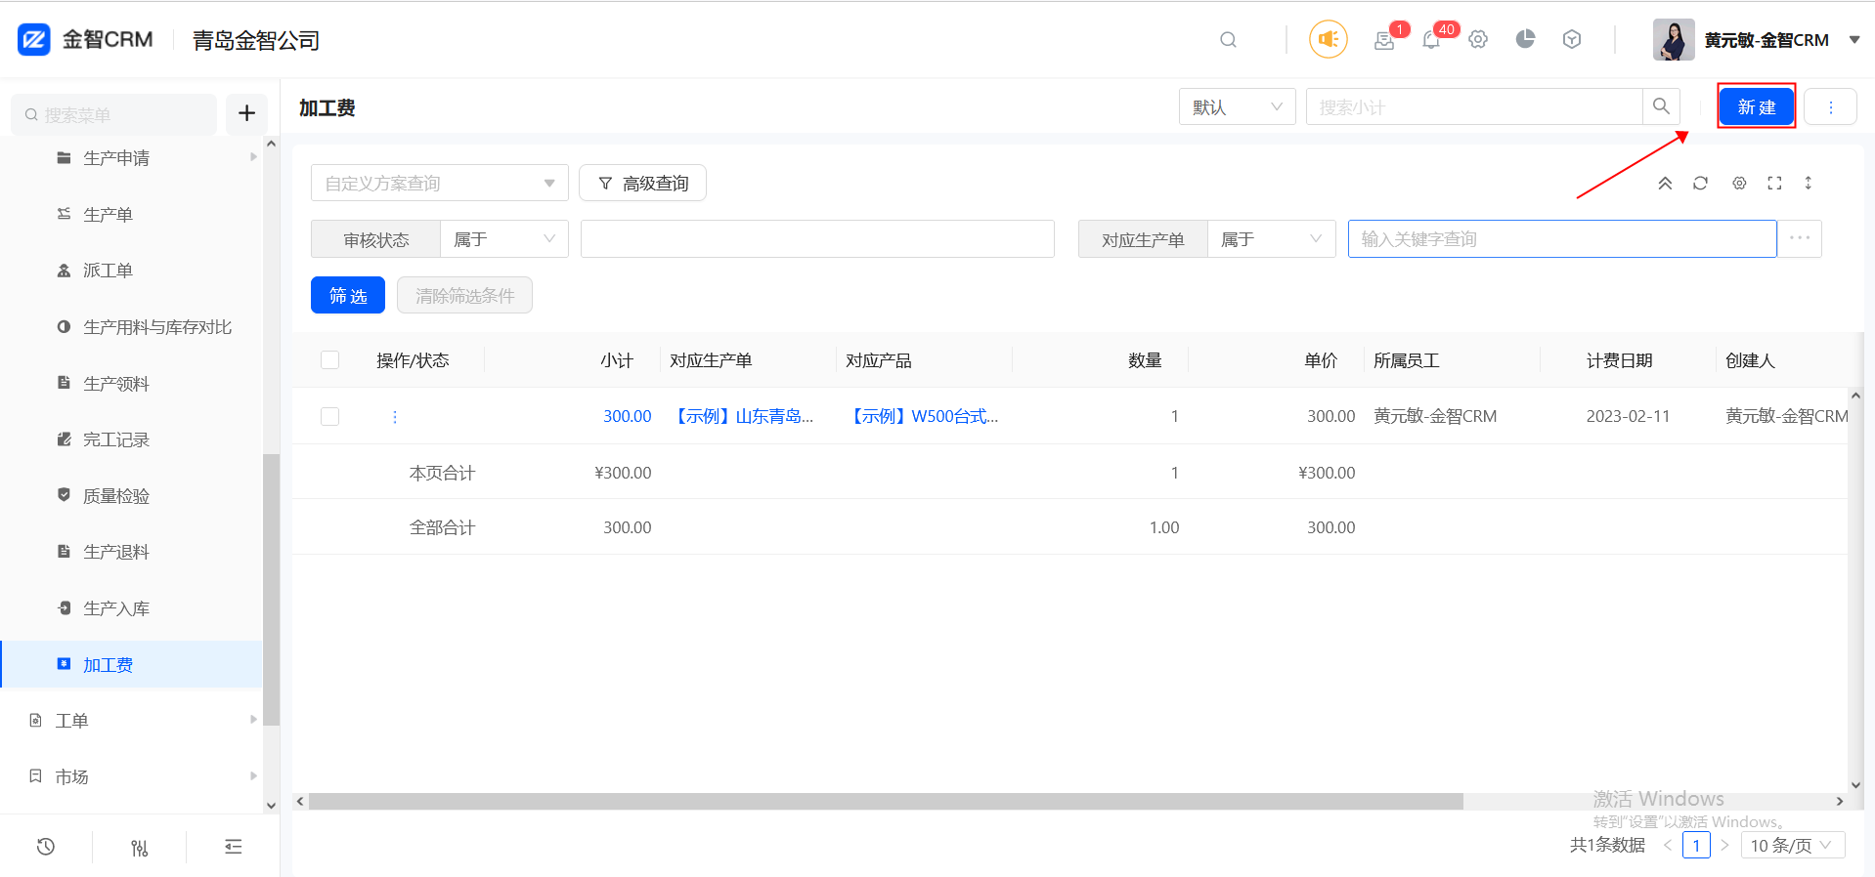Select 加工费 in the sidebar
This screenshot has width=1875, height=877.
[x=132, y=664]
